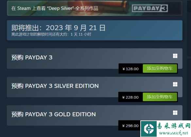191x137 pixels.
Task: Click the blue coming-soon release panel
Action: (95, 30)
